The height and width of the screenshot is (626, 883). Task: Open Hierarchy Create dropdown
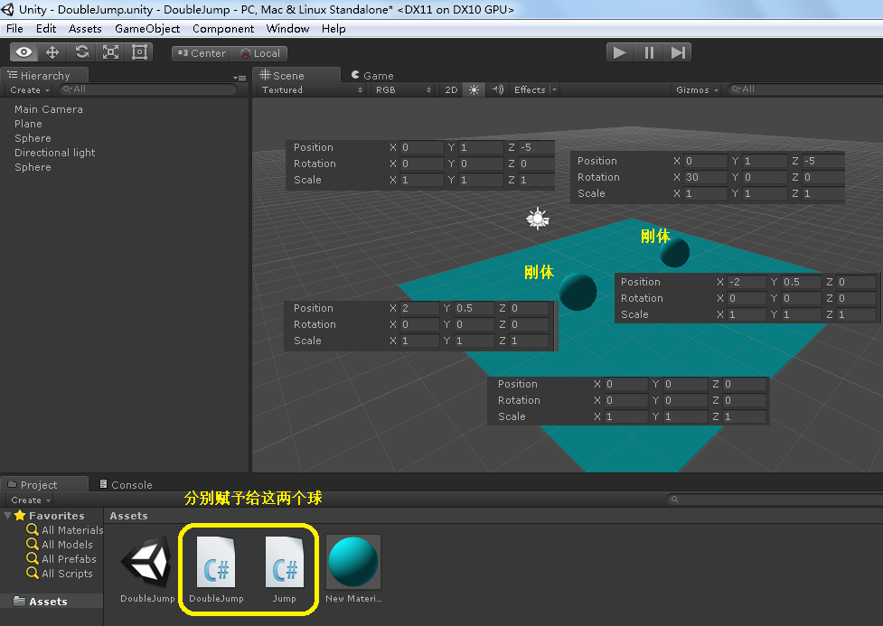pyautogui.click(x=29, y=90)
